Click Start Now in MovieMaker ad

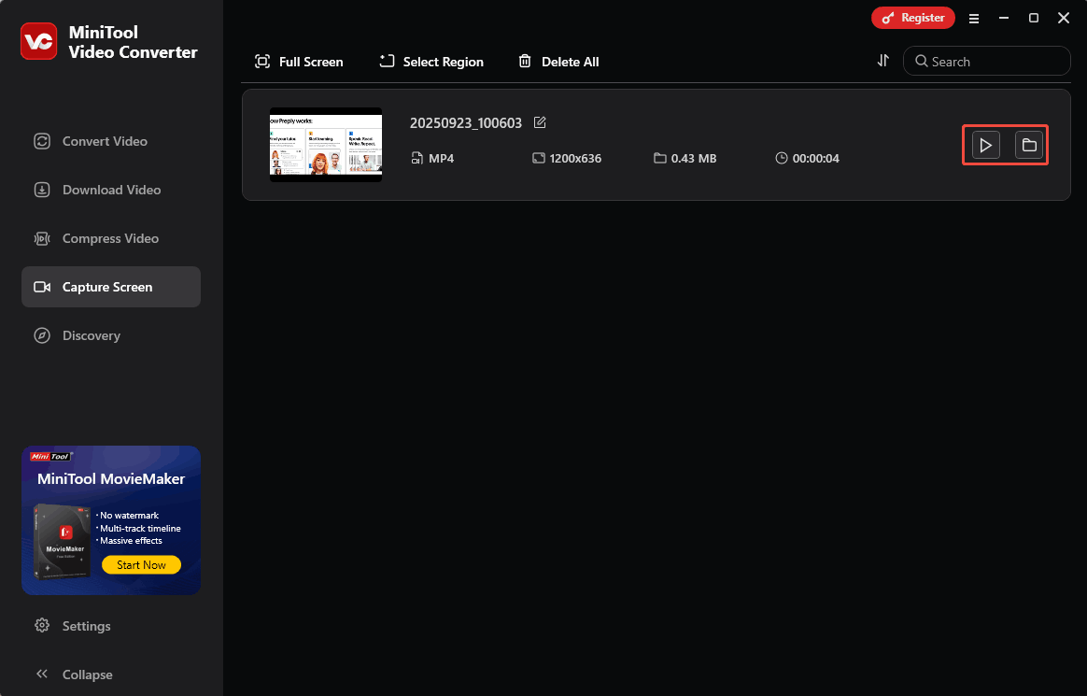[141, 565]
